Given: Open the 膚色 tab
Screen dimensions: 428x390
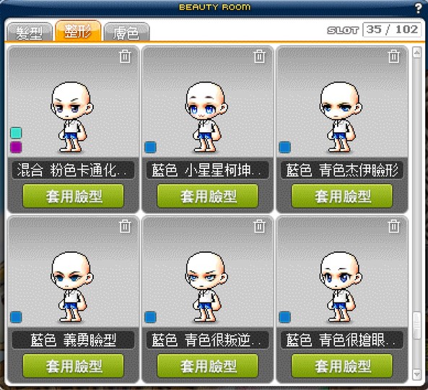Looking at the screenshot, I should point(126,32).
